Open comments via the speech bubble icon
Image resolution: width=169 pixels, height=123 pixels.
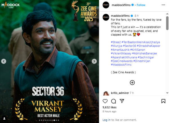point(114,101)
